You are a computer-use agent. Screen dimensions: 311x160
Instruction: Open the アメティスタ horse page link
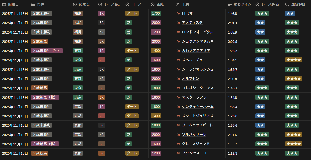[x=192, y=23]
